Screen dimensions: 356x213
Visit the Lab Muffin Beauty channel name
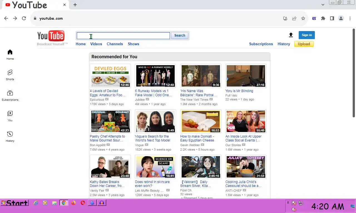(149, 191)
